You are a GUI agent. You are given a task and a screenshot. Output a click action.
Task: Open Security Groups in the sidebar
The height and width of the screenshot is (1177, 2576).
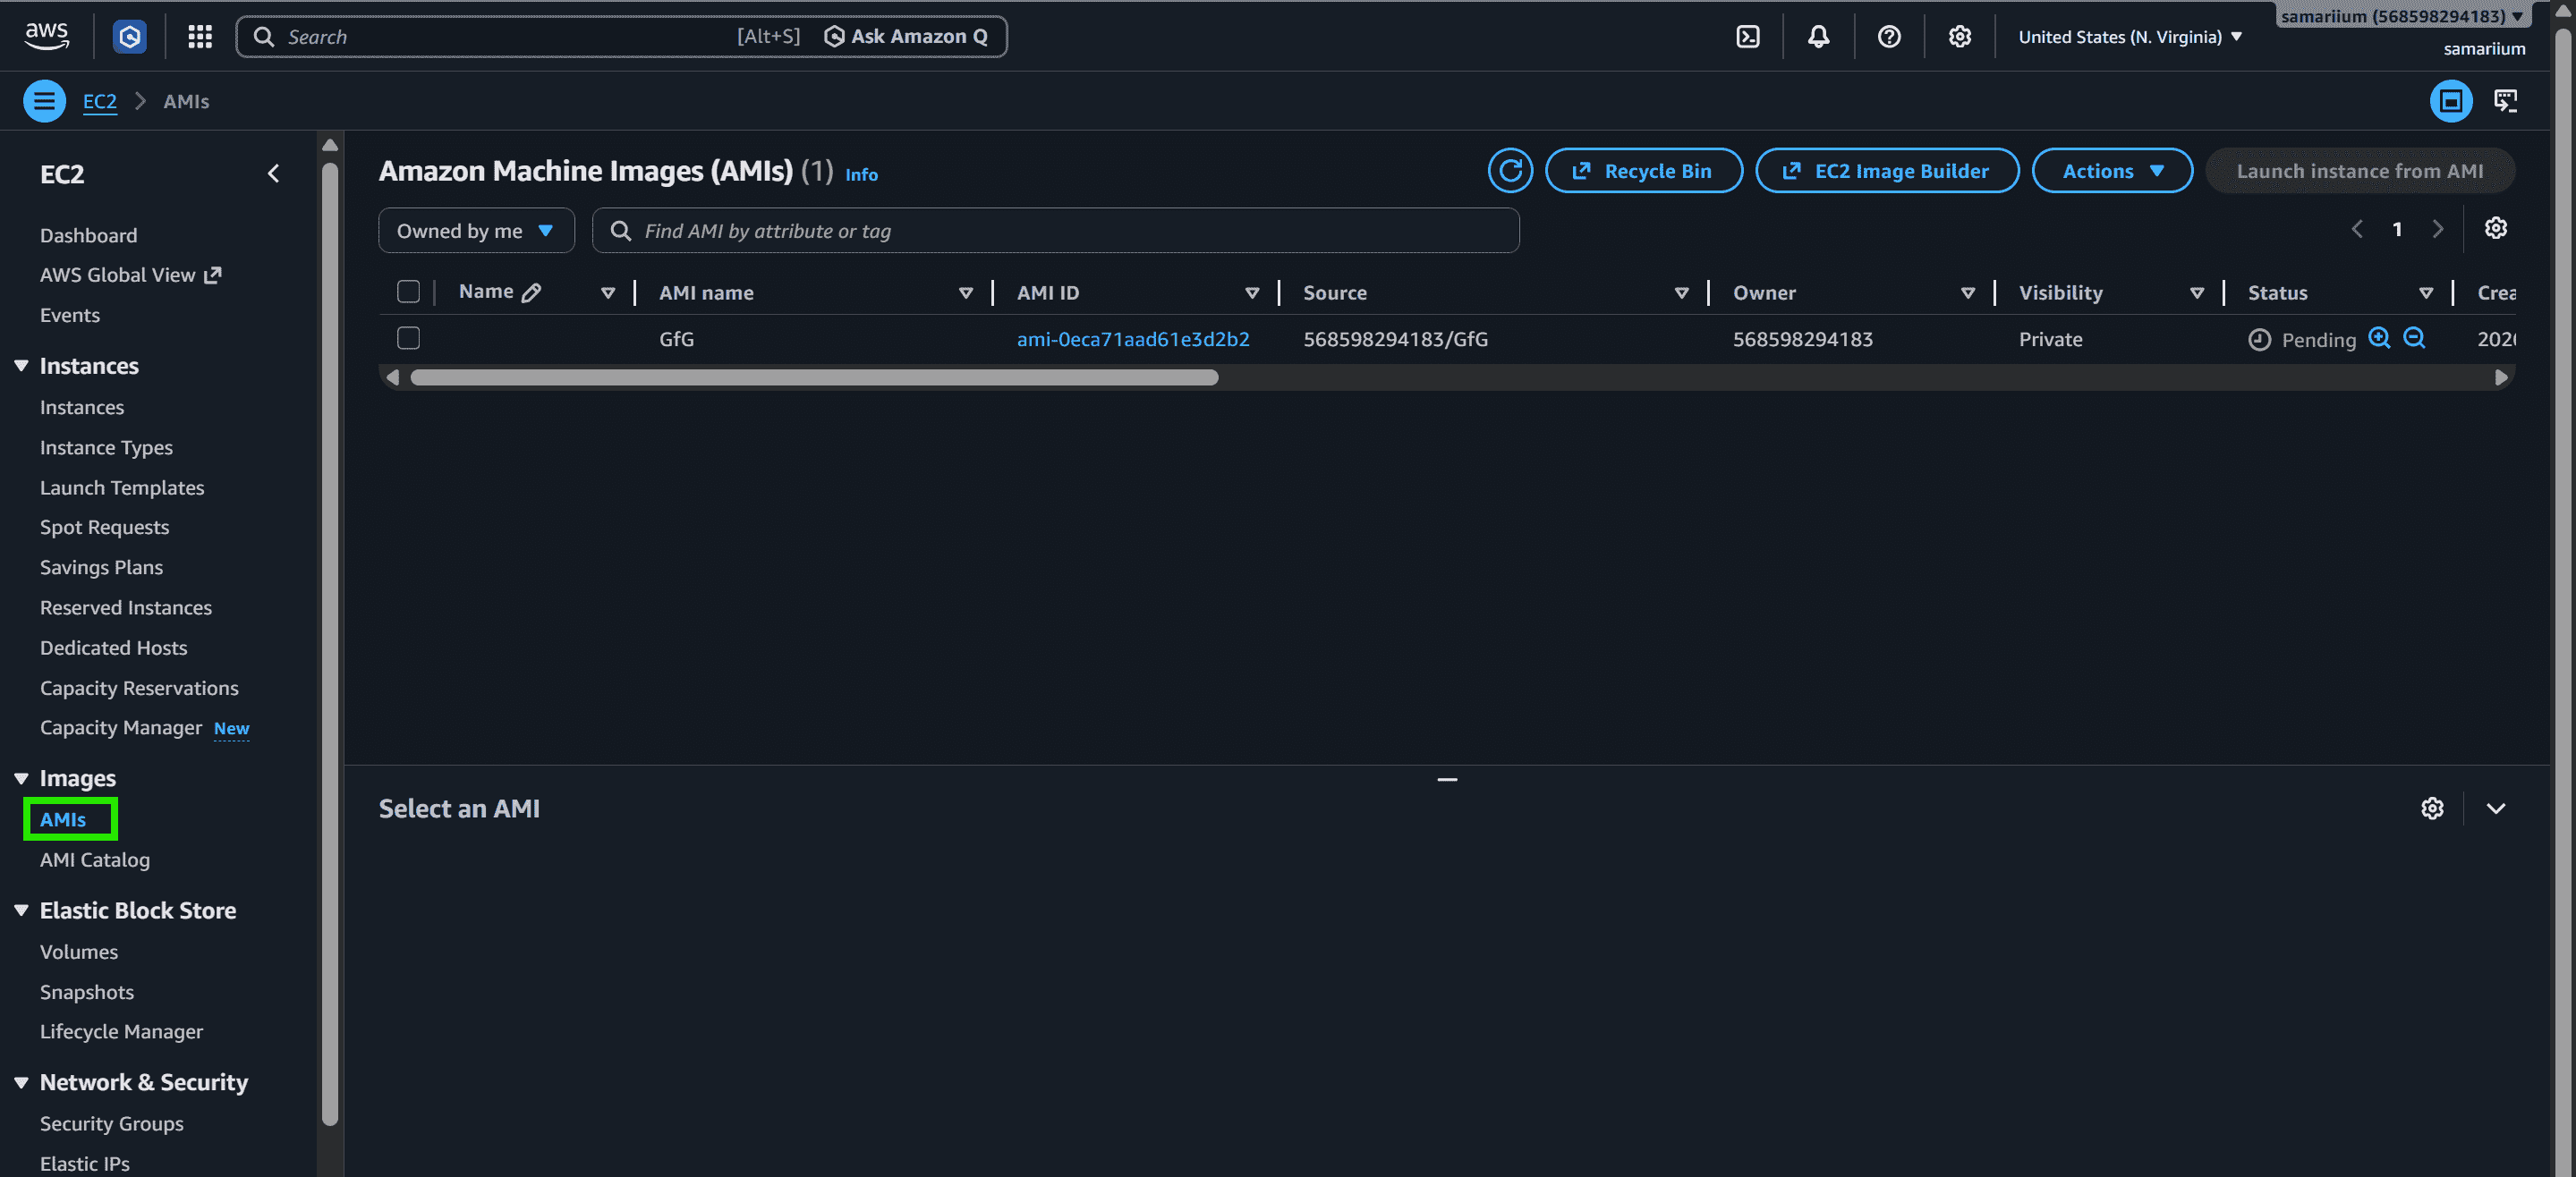coord(112,1124)
